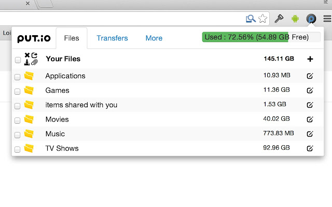Open the Music folder
This screenshot has height=207, width=332.
pyautogui.click(x=55, y=134)
